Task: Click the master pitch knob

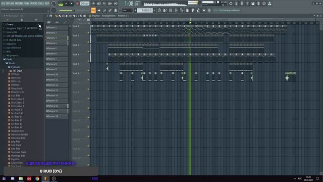Action: (54, 10)
